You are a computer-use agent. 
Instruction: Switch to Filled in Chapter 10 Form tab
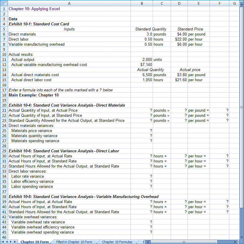pos(74,242)
